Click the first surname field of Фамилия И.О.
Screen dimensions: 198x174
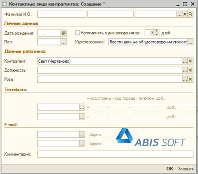click(x=62, y=14)
